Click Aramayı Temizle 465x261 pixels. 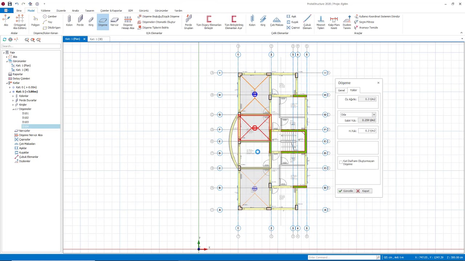(x=366, y=28)
